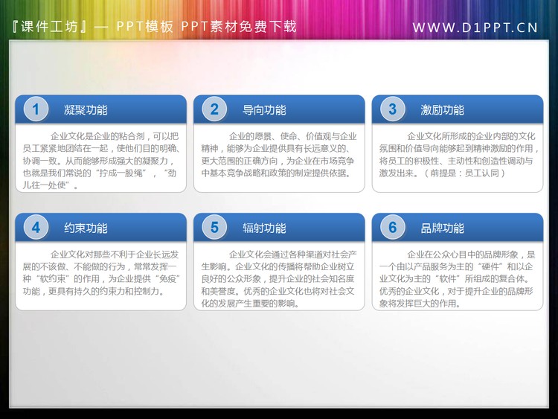558x419 pixels.
Task: Click the number 4 circle badge
Action: pyautogui.click(x=36, y=228)
